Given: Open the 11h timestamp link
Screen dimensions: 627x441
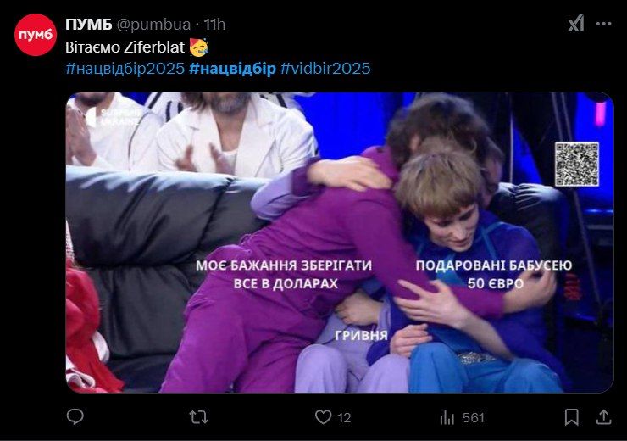Looking at the screenshot, I should coord(214,25).
